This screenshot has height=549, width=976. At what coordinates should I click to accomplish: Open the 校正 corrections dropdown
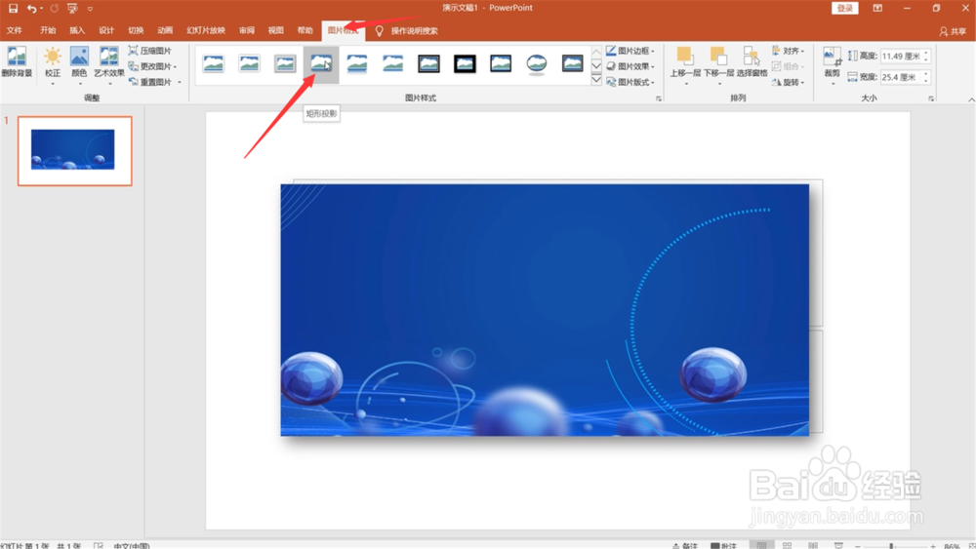point(53,64)
